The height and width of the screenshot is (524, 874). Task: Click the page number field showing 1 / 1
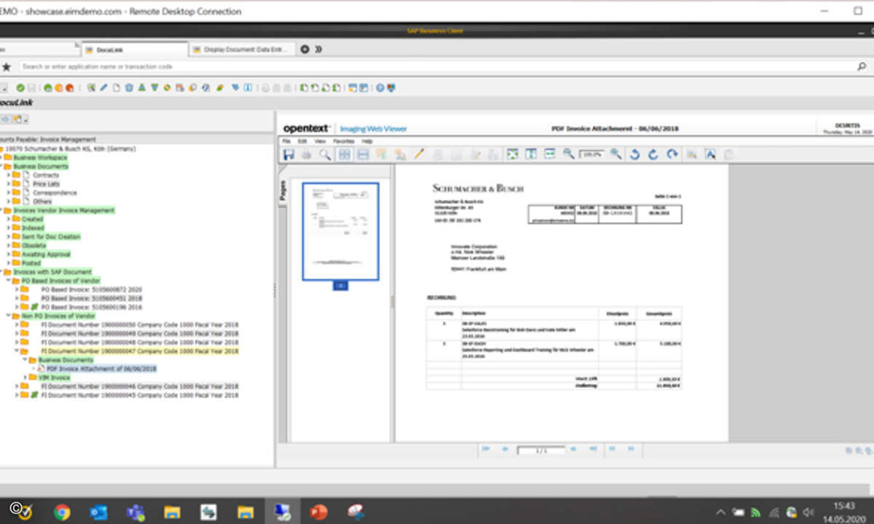coord(540,450)
